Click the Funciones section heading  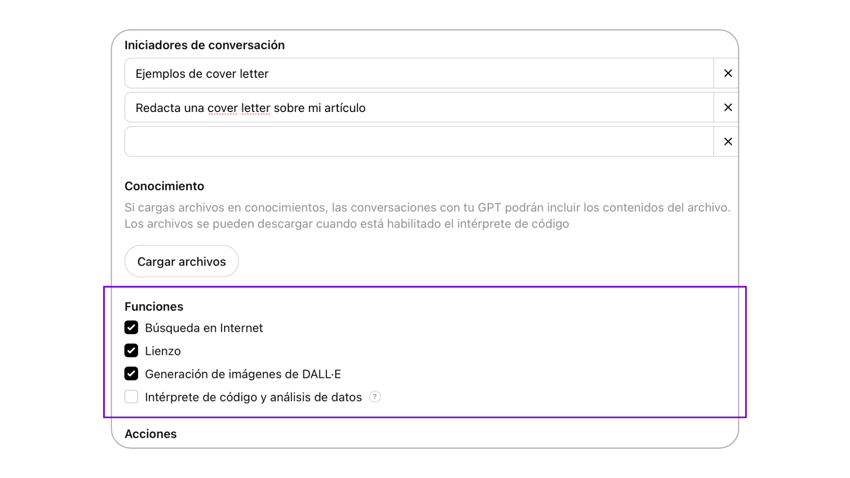coord(154,306)
